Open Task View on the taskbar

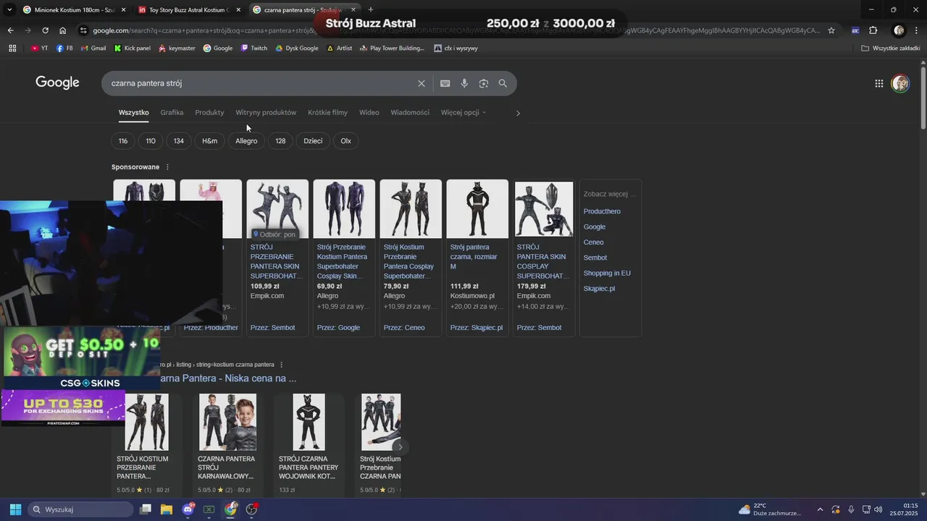click(146, 509)
